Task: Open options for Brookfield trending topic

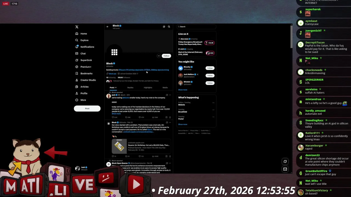Action: [213, 110]
